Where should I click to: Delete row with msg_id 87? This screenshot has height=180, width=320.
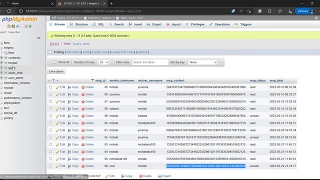coord(87,101)
